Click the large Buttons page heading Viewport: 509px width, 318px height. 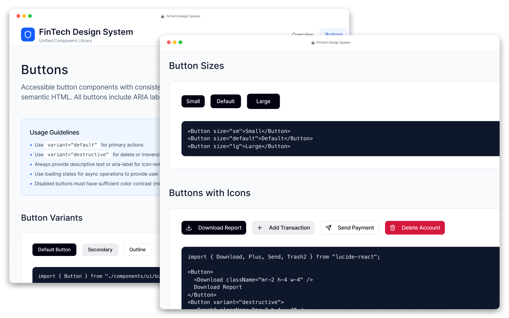coord(45,70)
